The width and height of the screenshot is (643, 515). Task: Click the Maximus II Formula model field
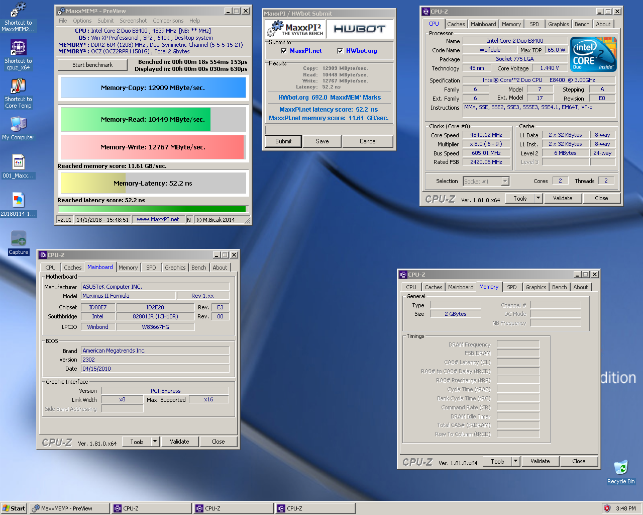[x=129, y=296]
